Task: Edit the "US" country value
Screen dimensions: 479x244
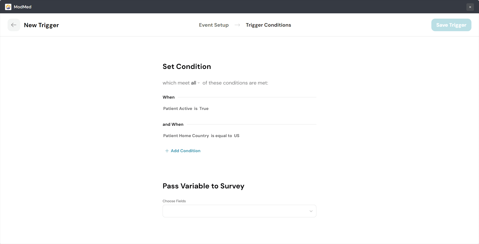Action: (x=236, y=136)
